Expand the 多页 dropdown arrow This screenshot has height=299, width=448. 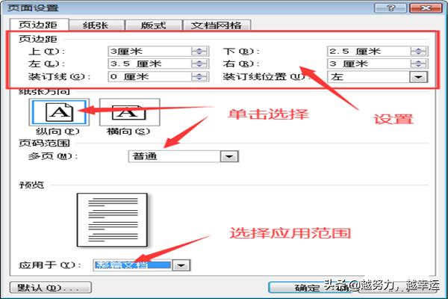229,156
